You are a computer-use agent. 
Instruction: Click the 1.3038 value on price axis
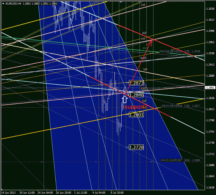[210, 9]
